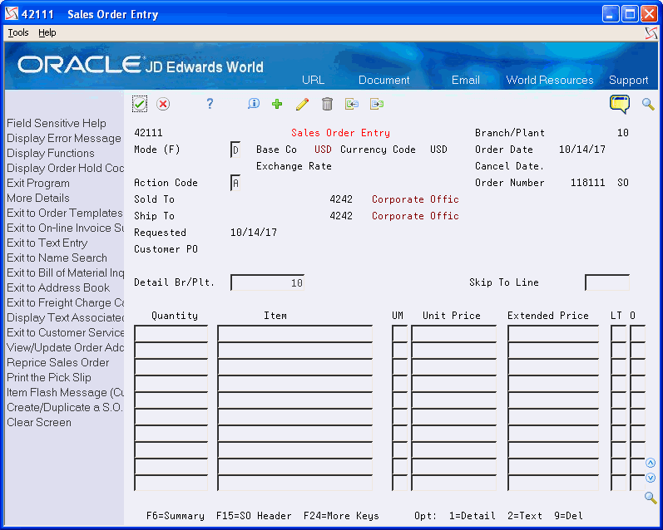
Task: Click the window title bar application icon
Action: (12, 14)
